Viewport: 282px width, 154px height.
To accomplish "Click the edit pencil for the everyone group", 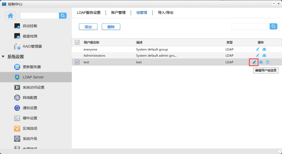I will 258,49.
